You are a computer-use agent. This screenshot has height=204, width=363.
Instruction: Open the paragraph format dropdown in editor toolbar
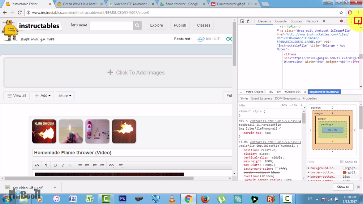[46, 165]
